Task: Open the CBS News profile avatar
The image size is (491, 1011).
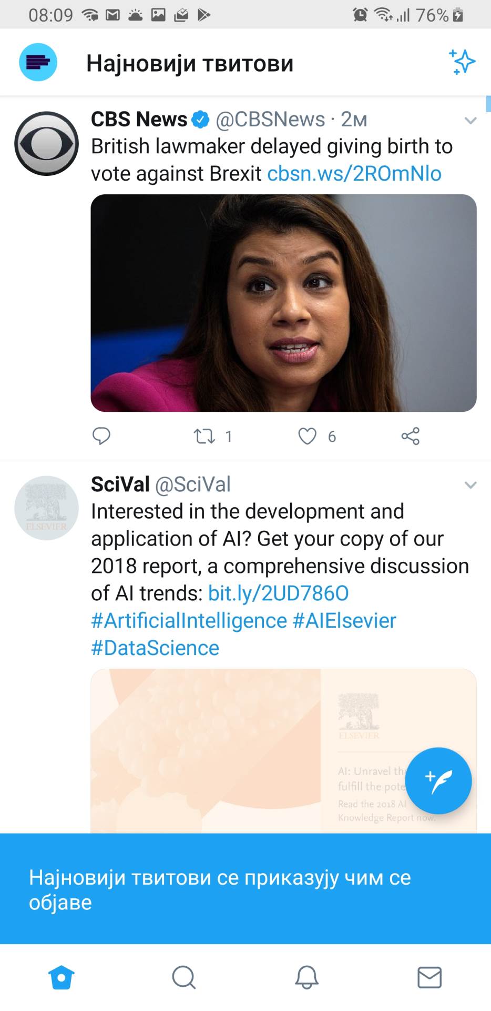Action: point(46,143)
